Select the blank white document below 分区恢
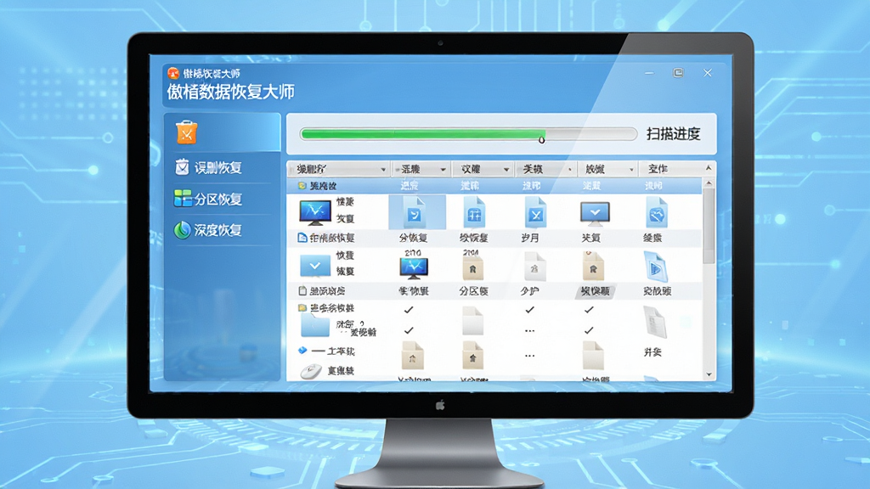 (x=472, y=321)
